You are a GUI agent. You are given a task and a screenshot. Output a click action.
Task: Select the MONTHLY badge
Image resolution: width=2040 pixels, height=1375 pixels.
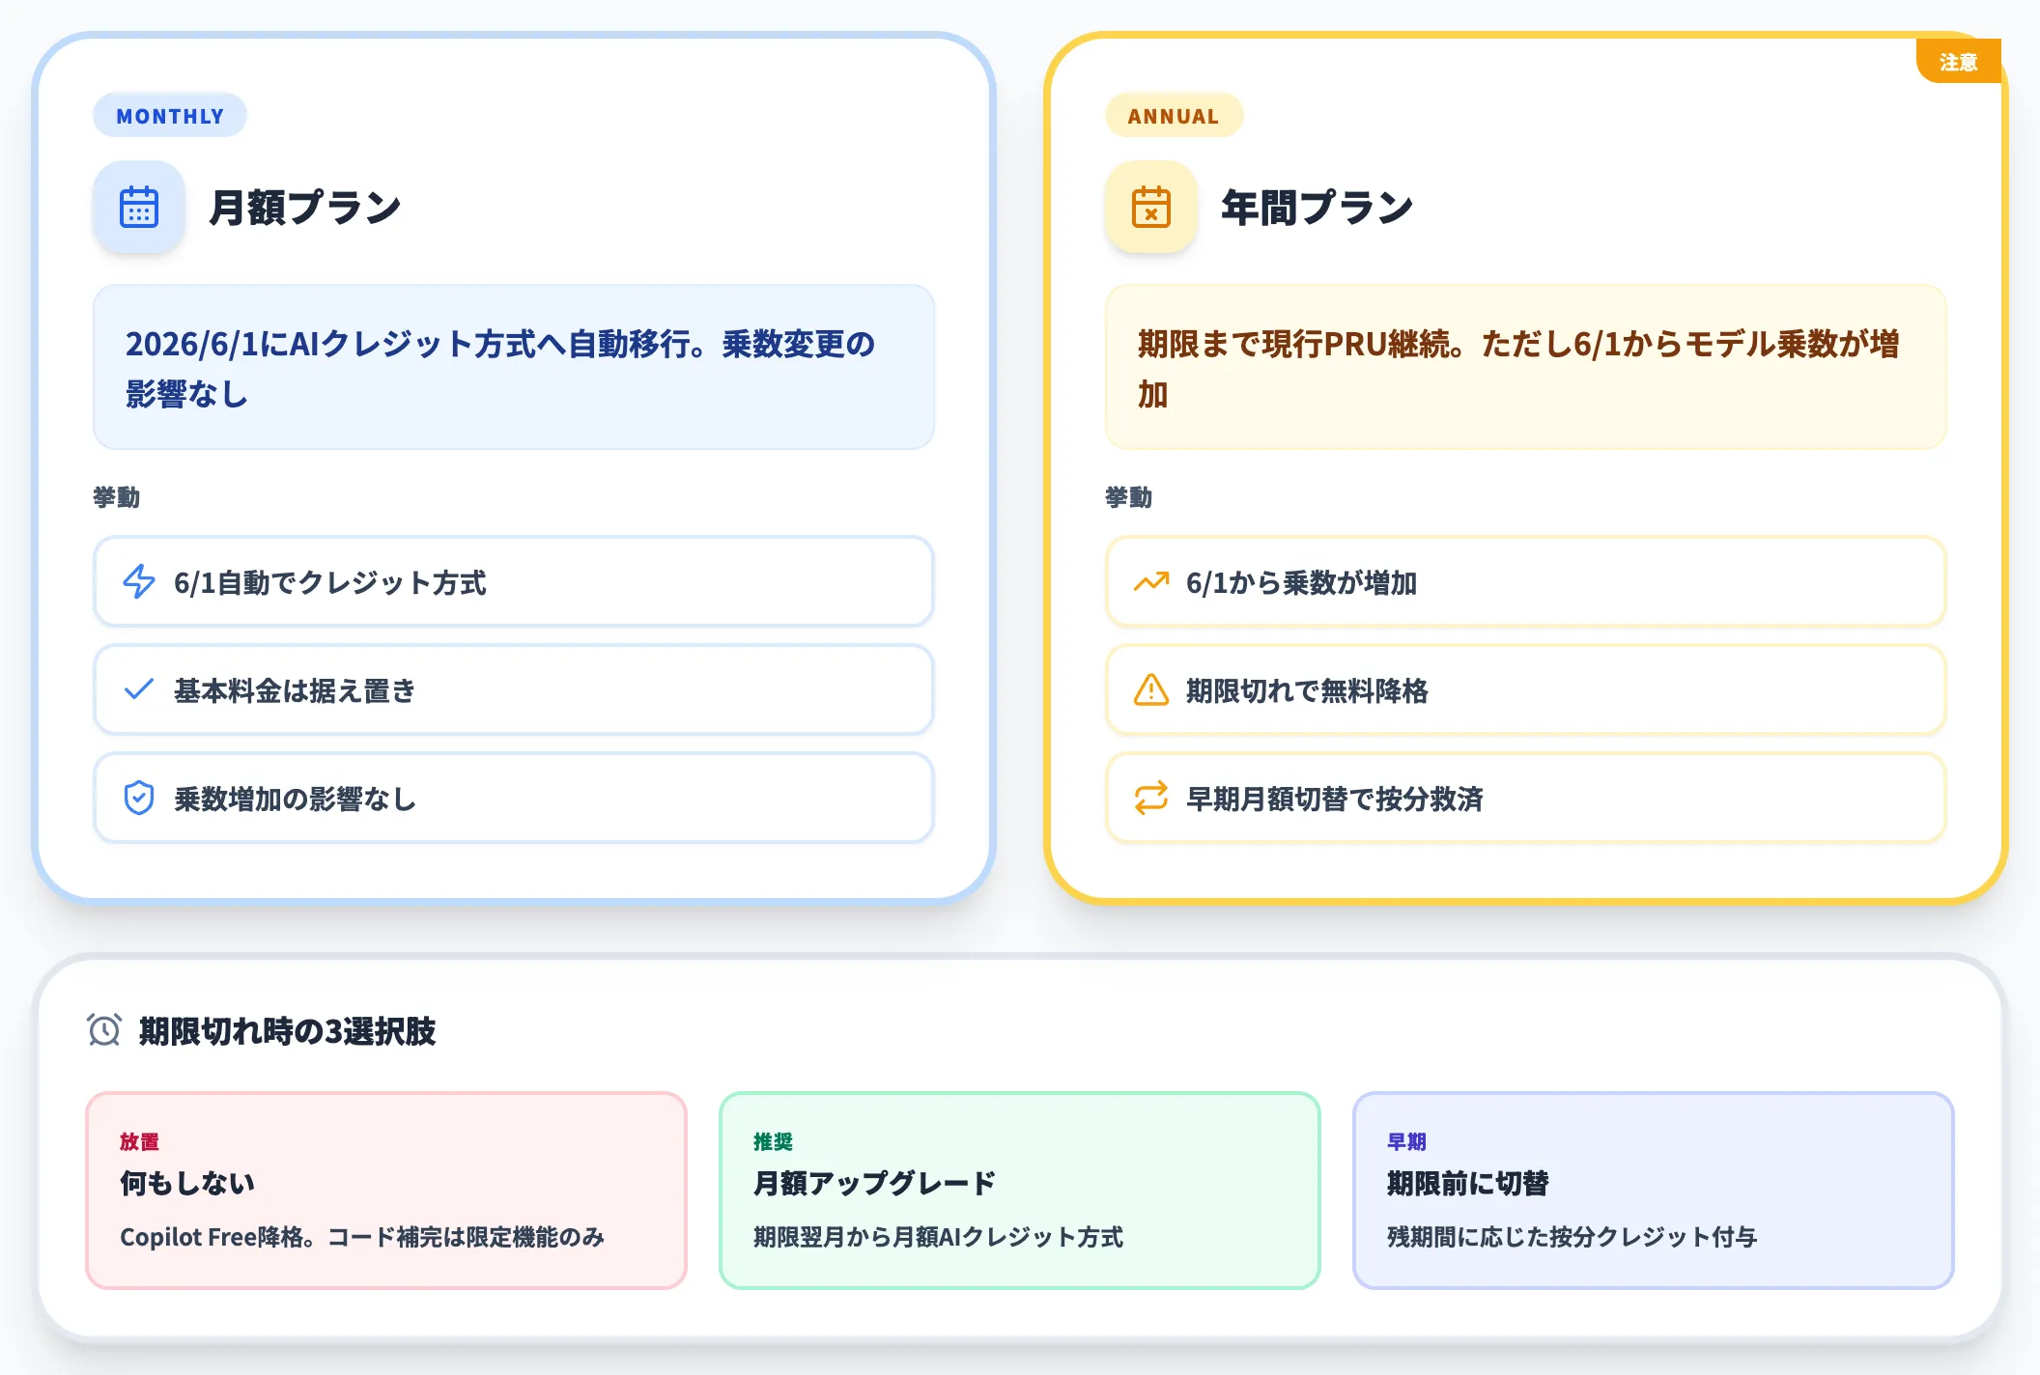[169, 115]
